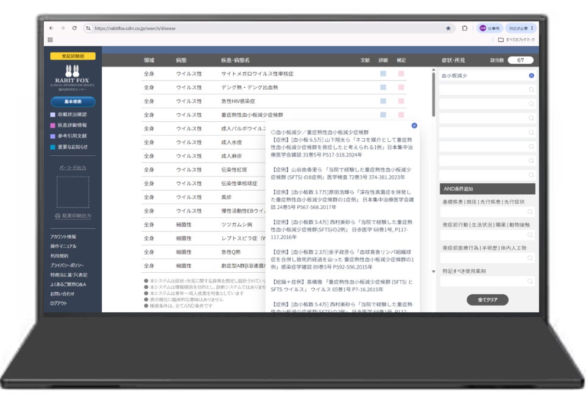Open よくあるご質問Q&A link
This screenshot has height=394, width=586.
click(68, 284)
